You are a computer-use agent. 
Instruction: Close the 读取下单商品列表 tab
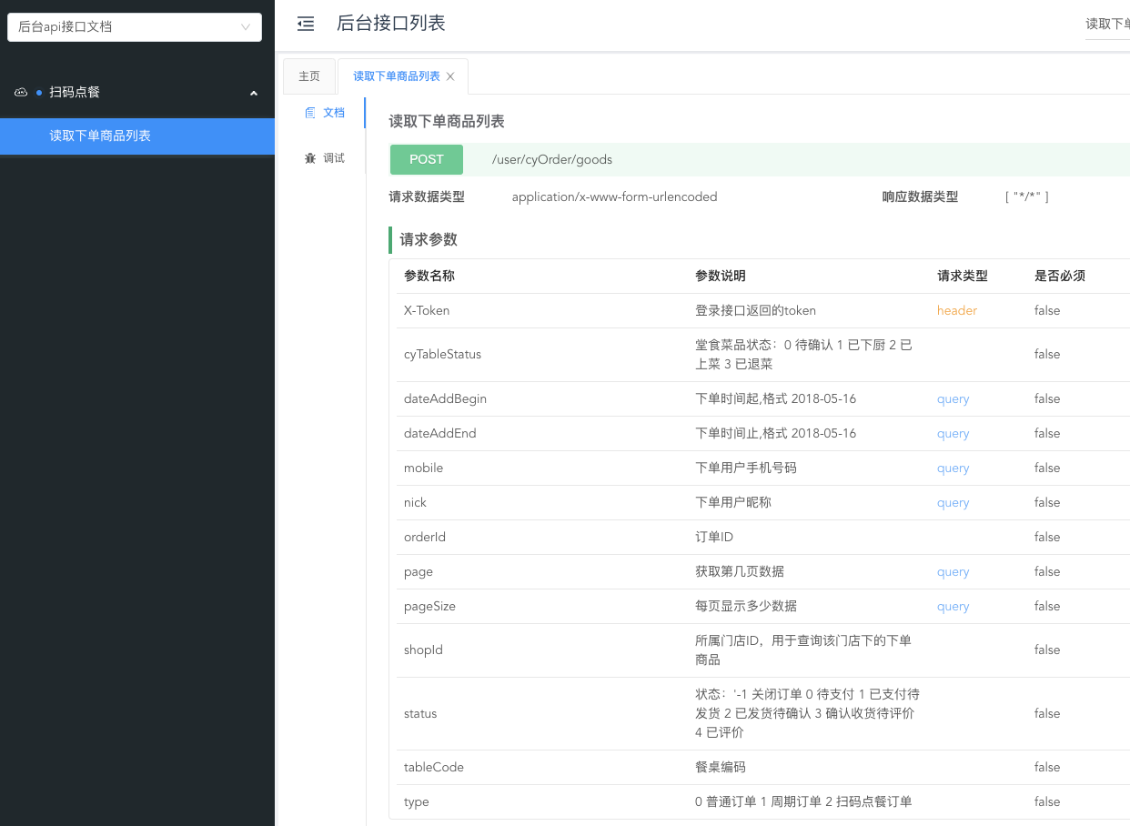pyautogui.click(x=450, y=76)
